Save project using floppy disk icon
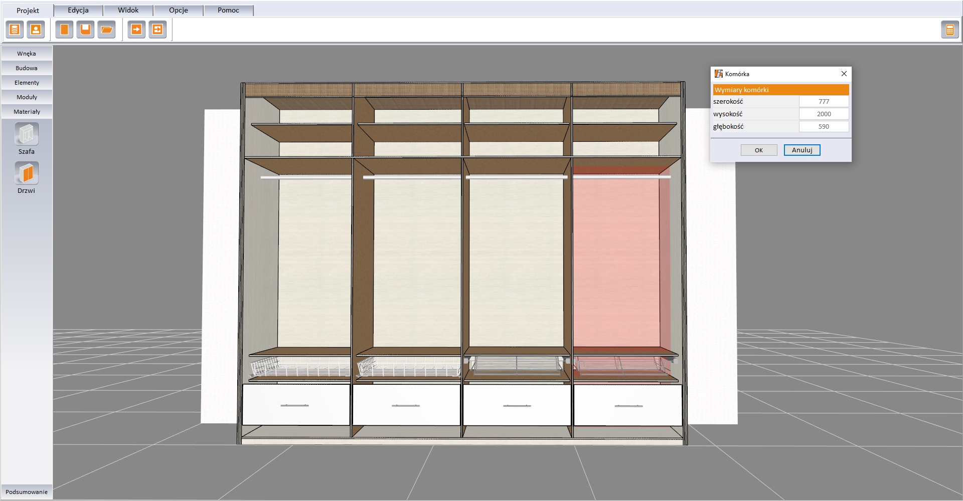This screenshot has height=501, width=963. pyautogui.click(x=85, y=30)
